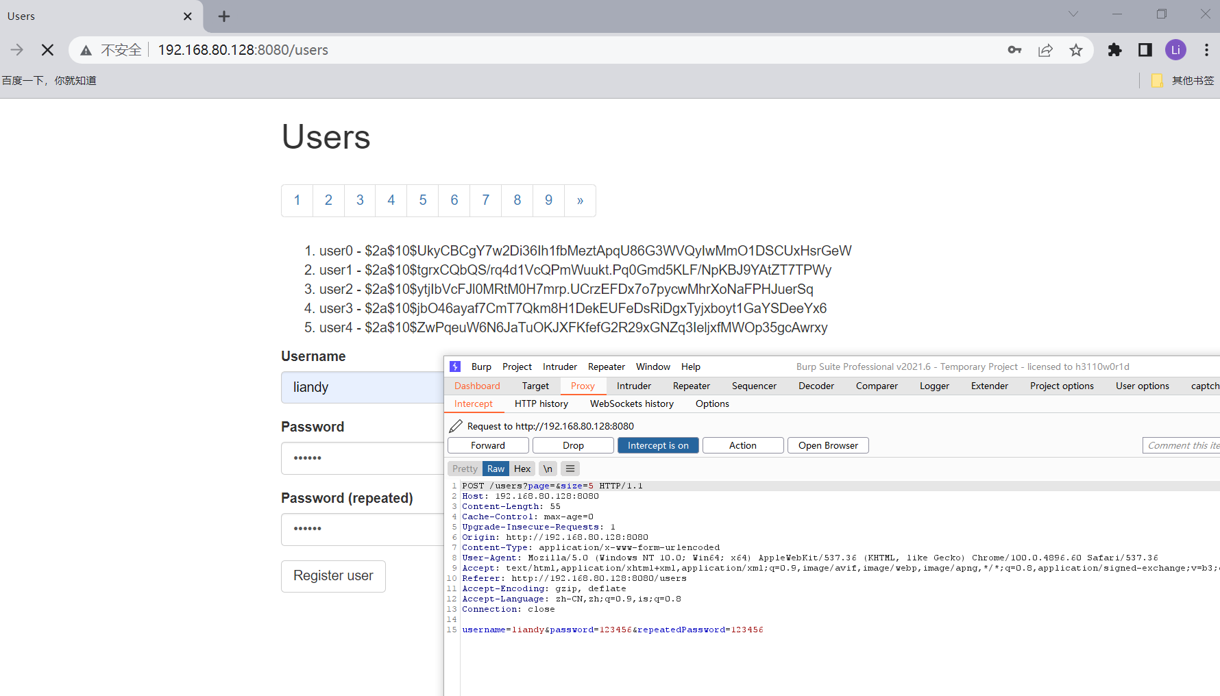The height and width of the screenshot is (696, 1220).
Task: Open the Repeater menu in the menu bar
Action: click(607, 366)
